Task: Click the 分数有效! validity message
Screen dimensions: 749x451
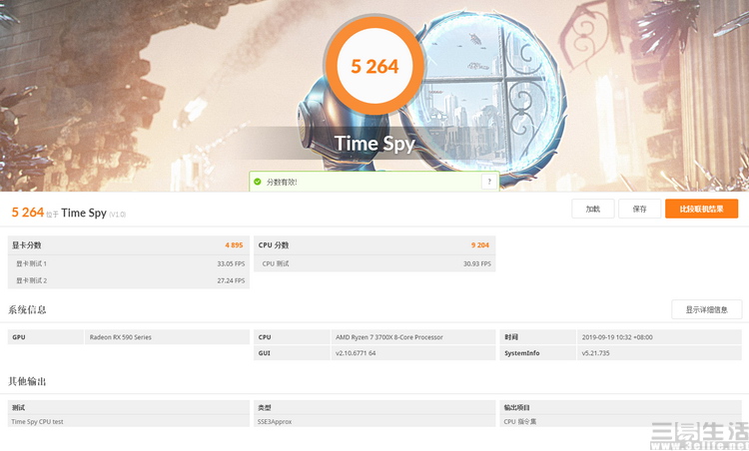Action: (x=282, y=182)
